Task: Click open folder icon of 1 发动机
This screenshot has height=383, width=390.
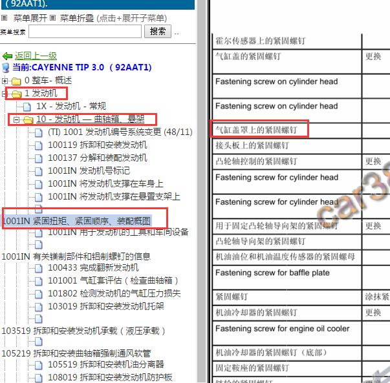Action: click(17, 94)
